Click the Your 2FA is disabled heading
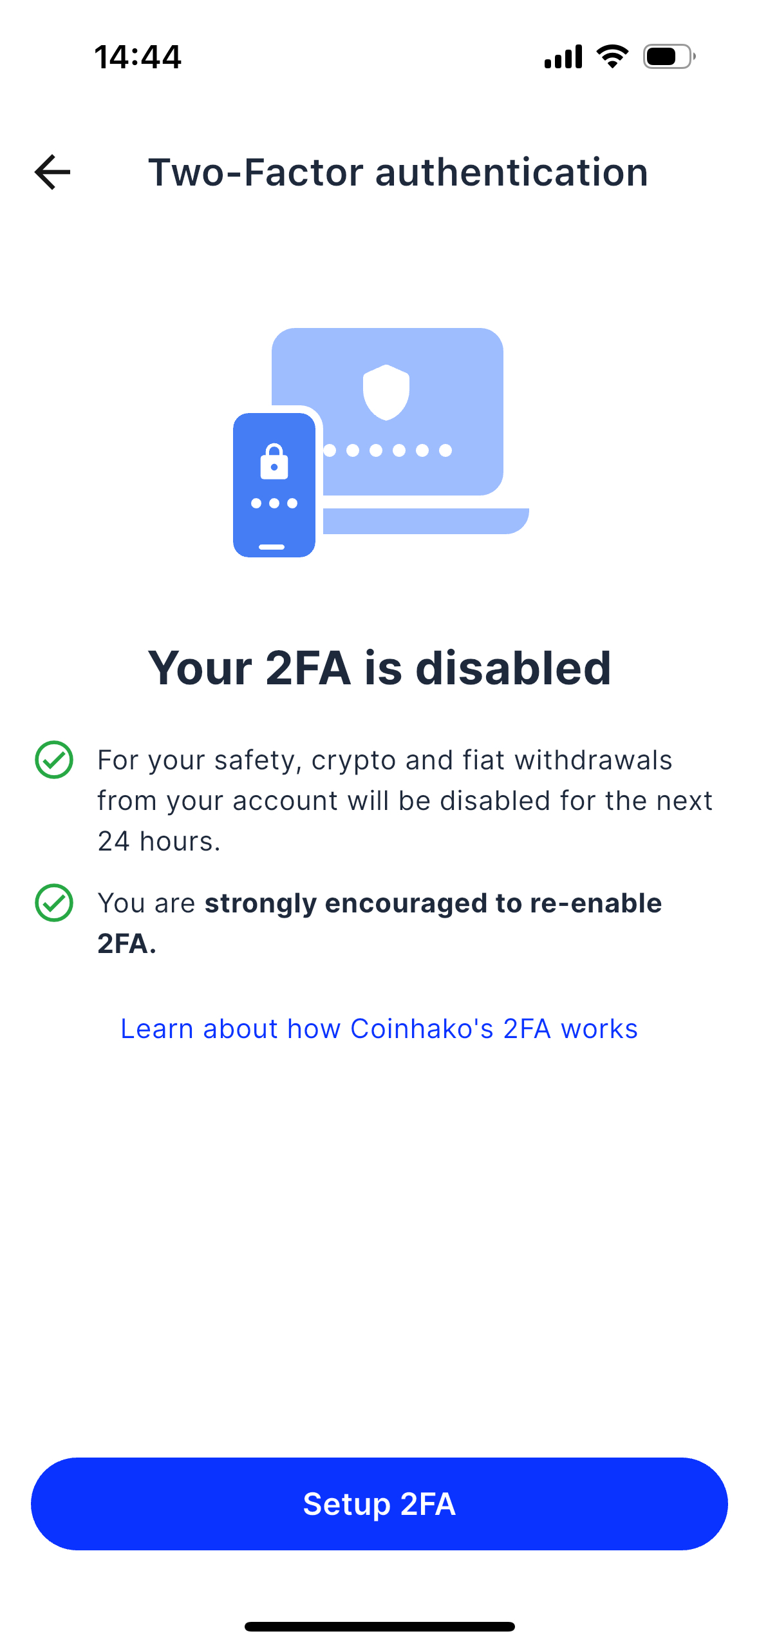This screenshot has height=1647, width=759. 379,668
